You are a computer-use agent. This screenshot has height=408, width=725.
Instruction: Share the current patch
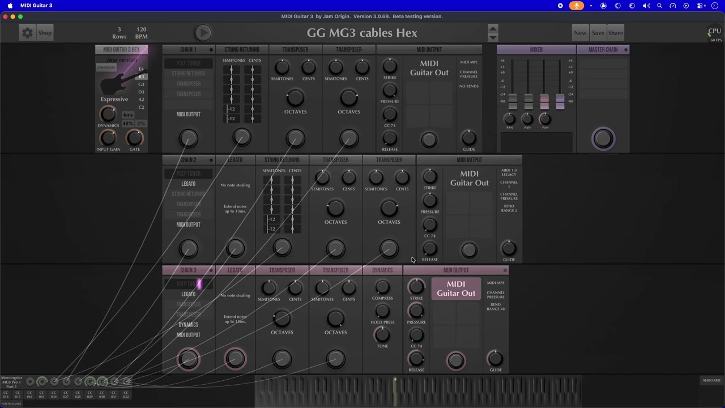pos(615,33)
